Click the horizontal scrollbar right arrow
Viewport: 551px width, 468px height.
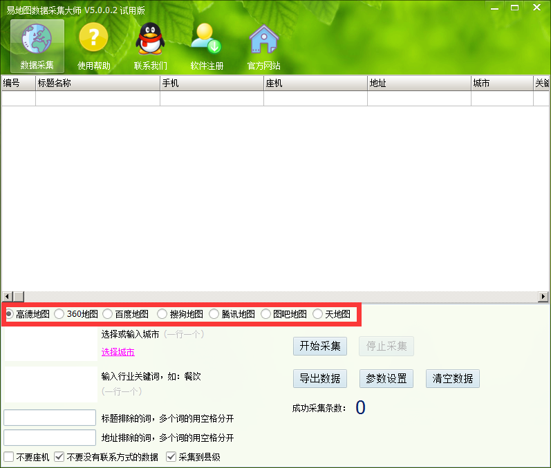click(x=543, y=296)
